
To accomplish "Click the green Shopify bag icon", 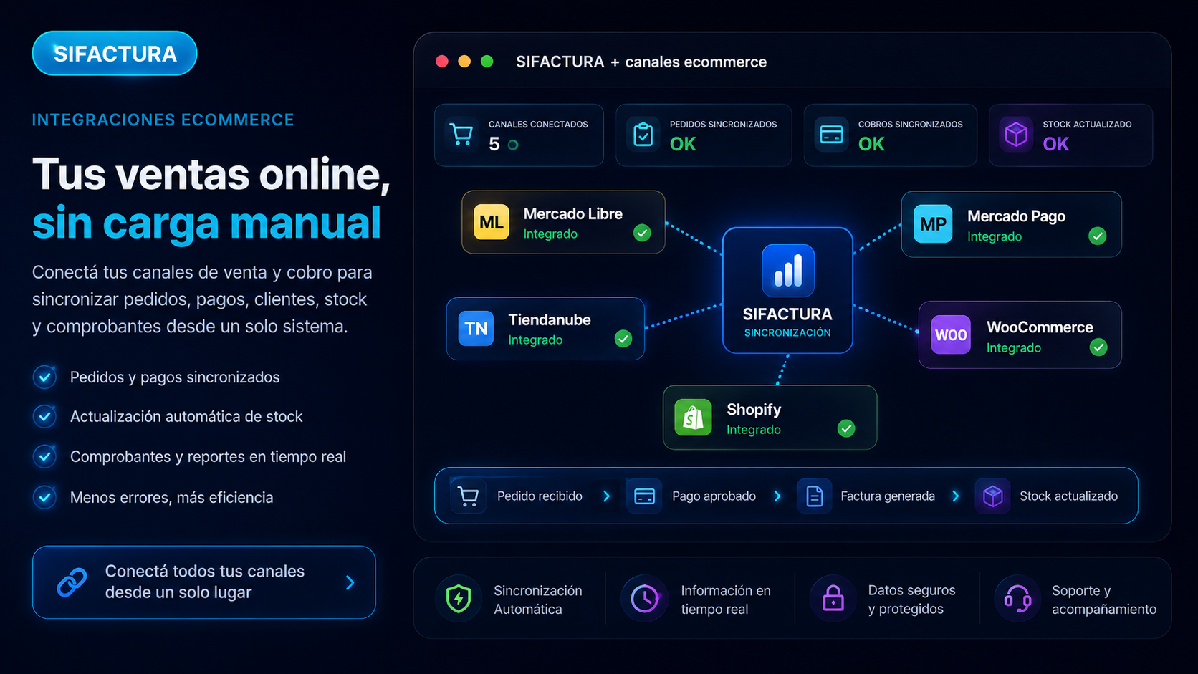I will coord(693,418).
